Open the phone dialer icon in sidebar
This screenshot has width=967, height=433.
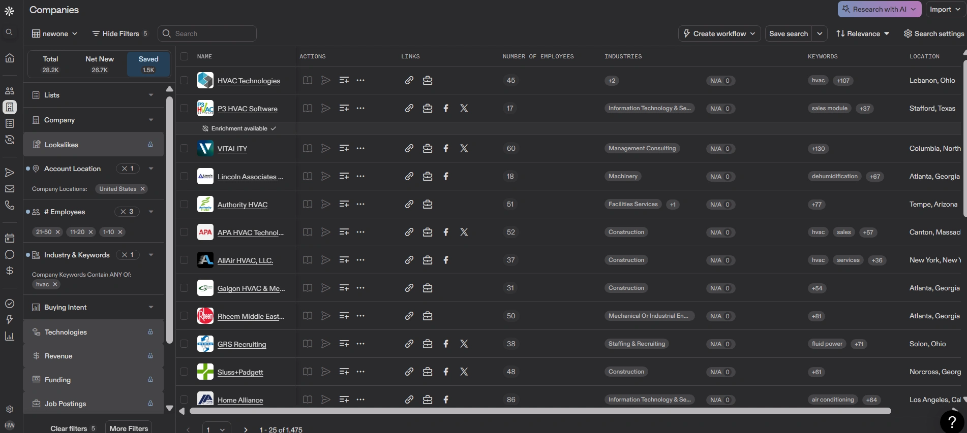click(x=9, y=205)
